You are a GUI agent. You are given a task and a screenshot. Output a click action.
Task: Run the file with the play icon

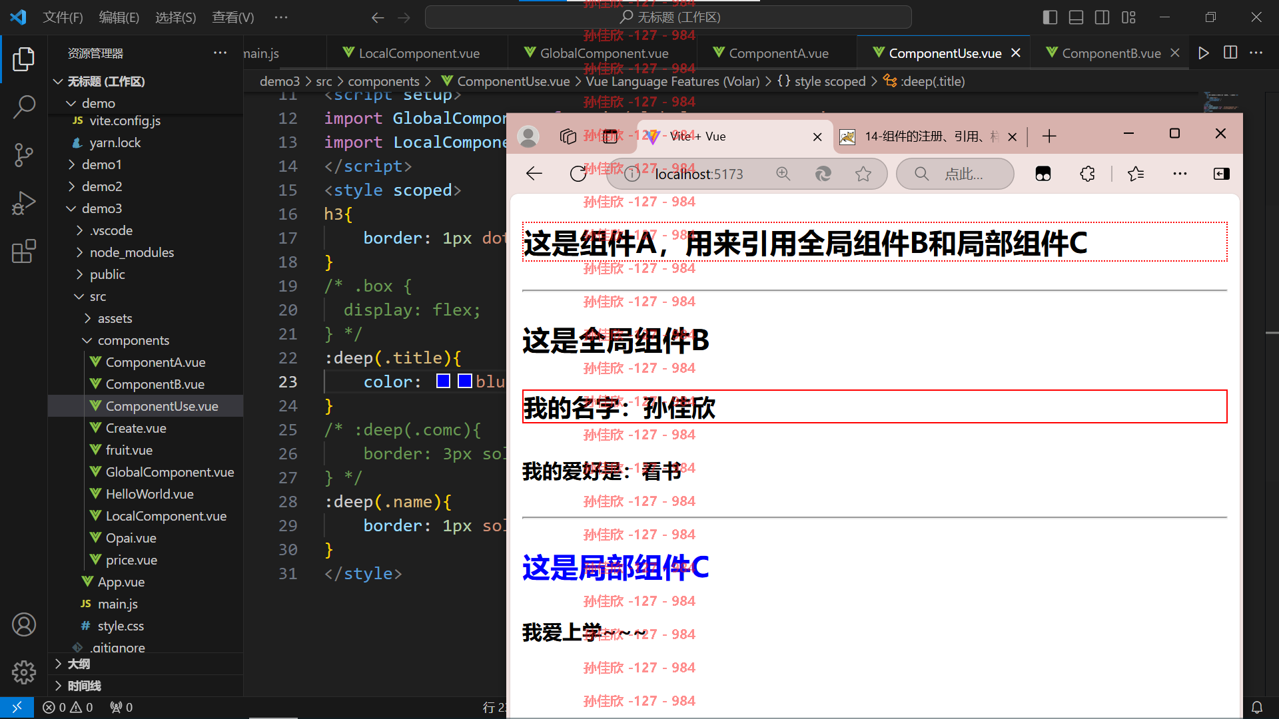pos(1203,53)
